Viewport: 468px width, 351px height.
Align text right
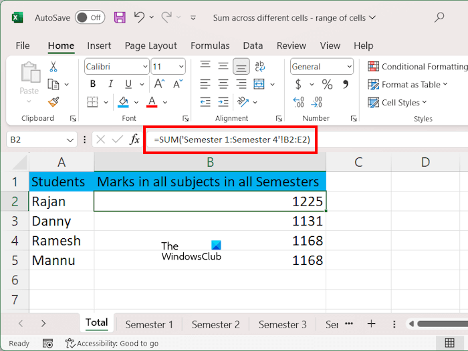241,84
